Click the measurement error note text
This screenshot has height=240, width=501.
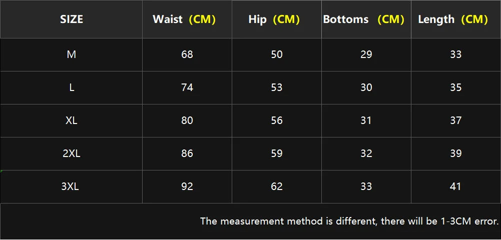tap(349, 221)
